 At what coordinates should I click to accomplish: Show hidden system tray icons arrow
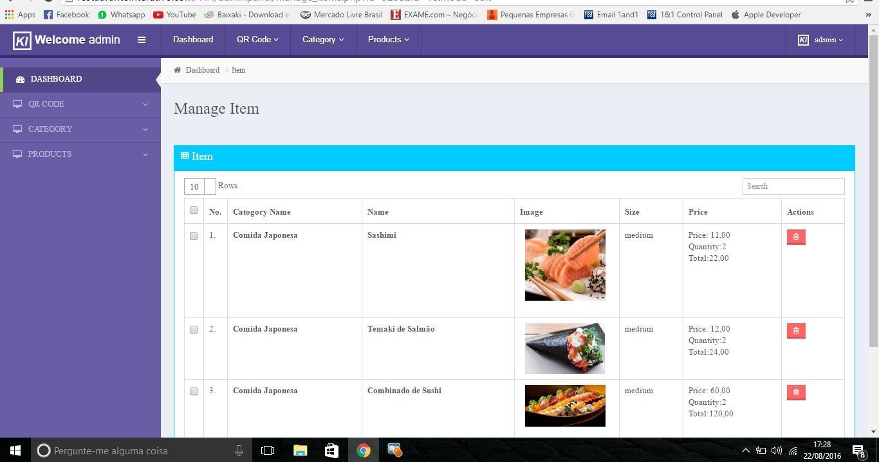click(746, 450)
